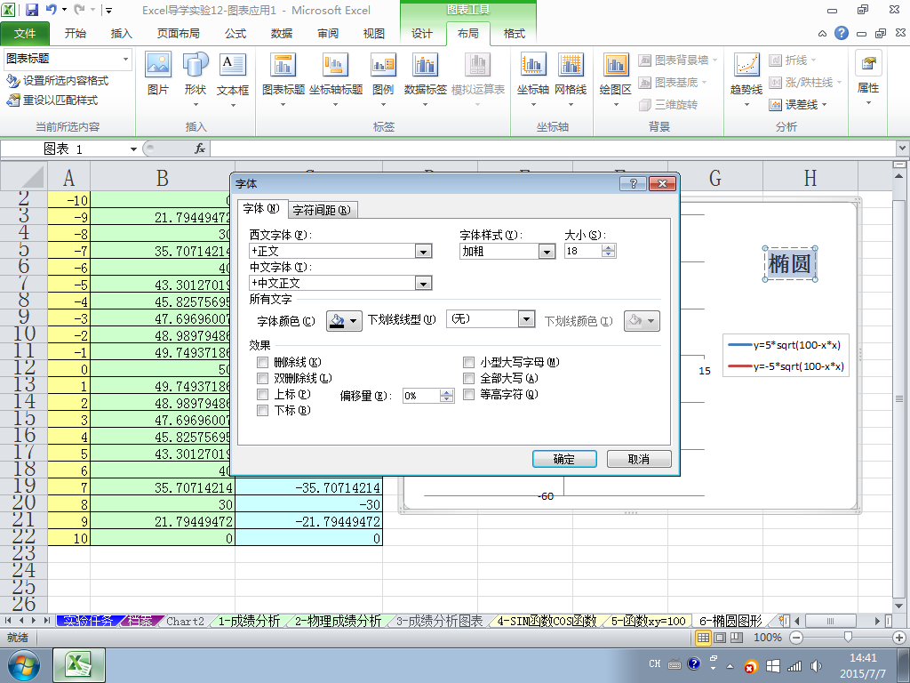Image resolution: width=910 pixels, height=683 pixels.
Task: Enable Equalize Character Height (等高字符) checkbox
Action: click(469, 395)
